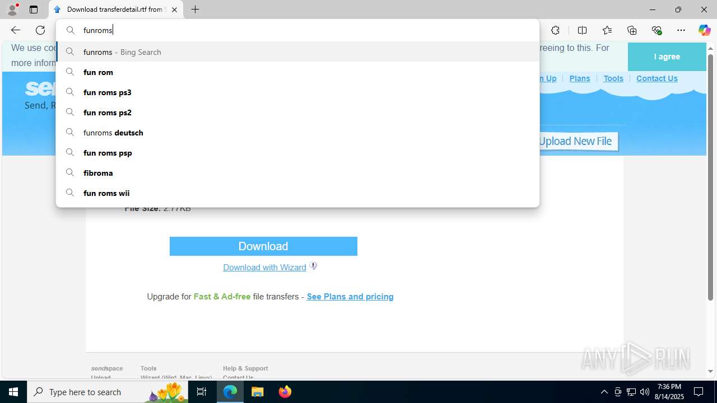The width and height of the screenshot is (717, 403).
Task: Choose the 'fibroma' suggestion
Action: tap(297, 173)
